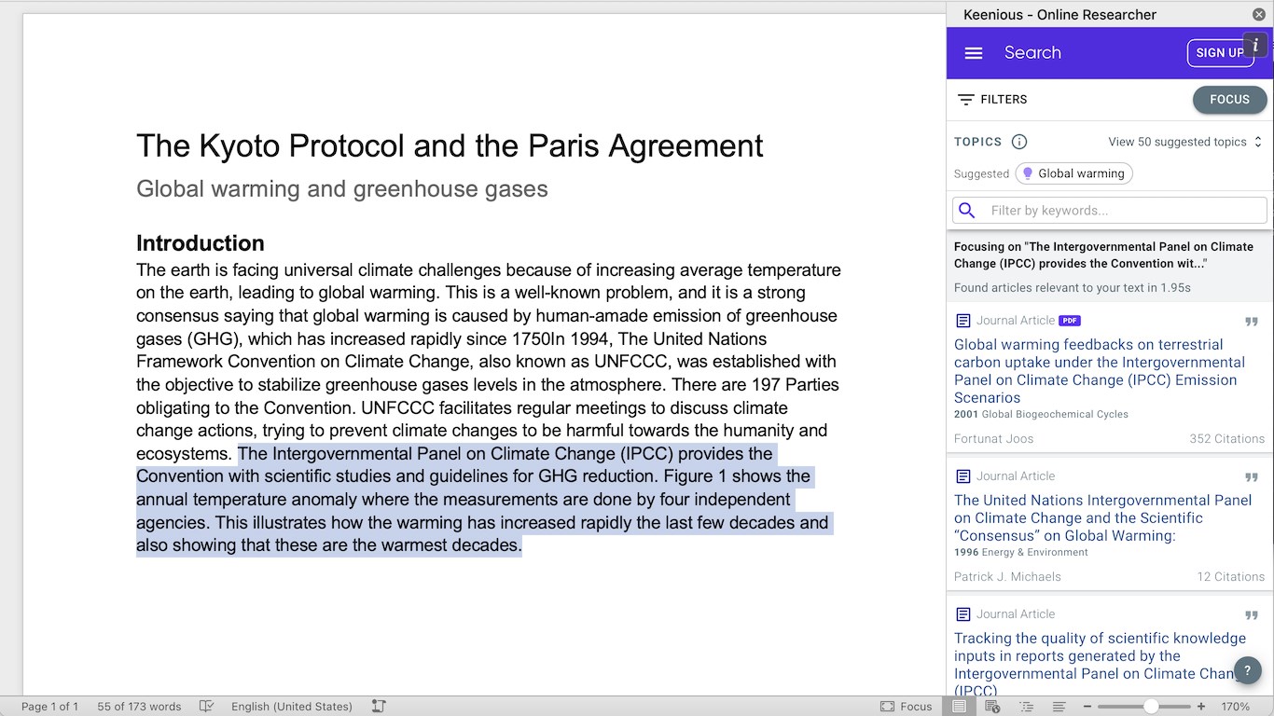The height and width of the screenshot is (716, 1274).
Task: Click the Page 1 of 1 status
Action: tap(49, 707)
